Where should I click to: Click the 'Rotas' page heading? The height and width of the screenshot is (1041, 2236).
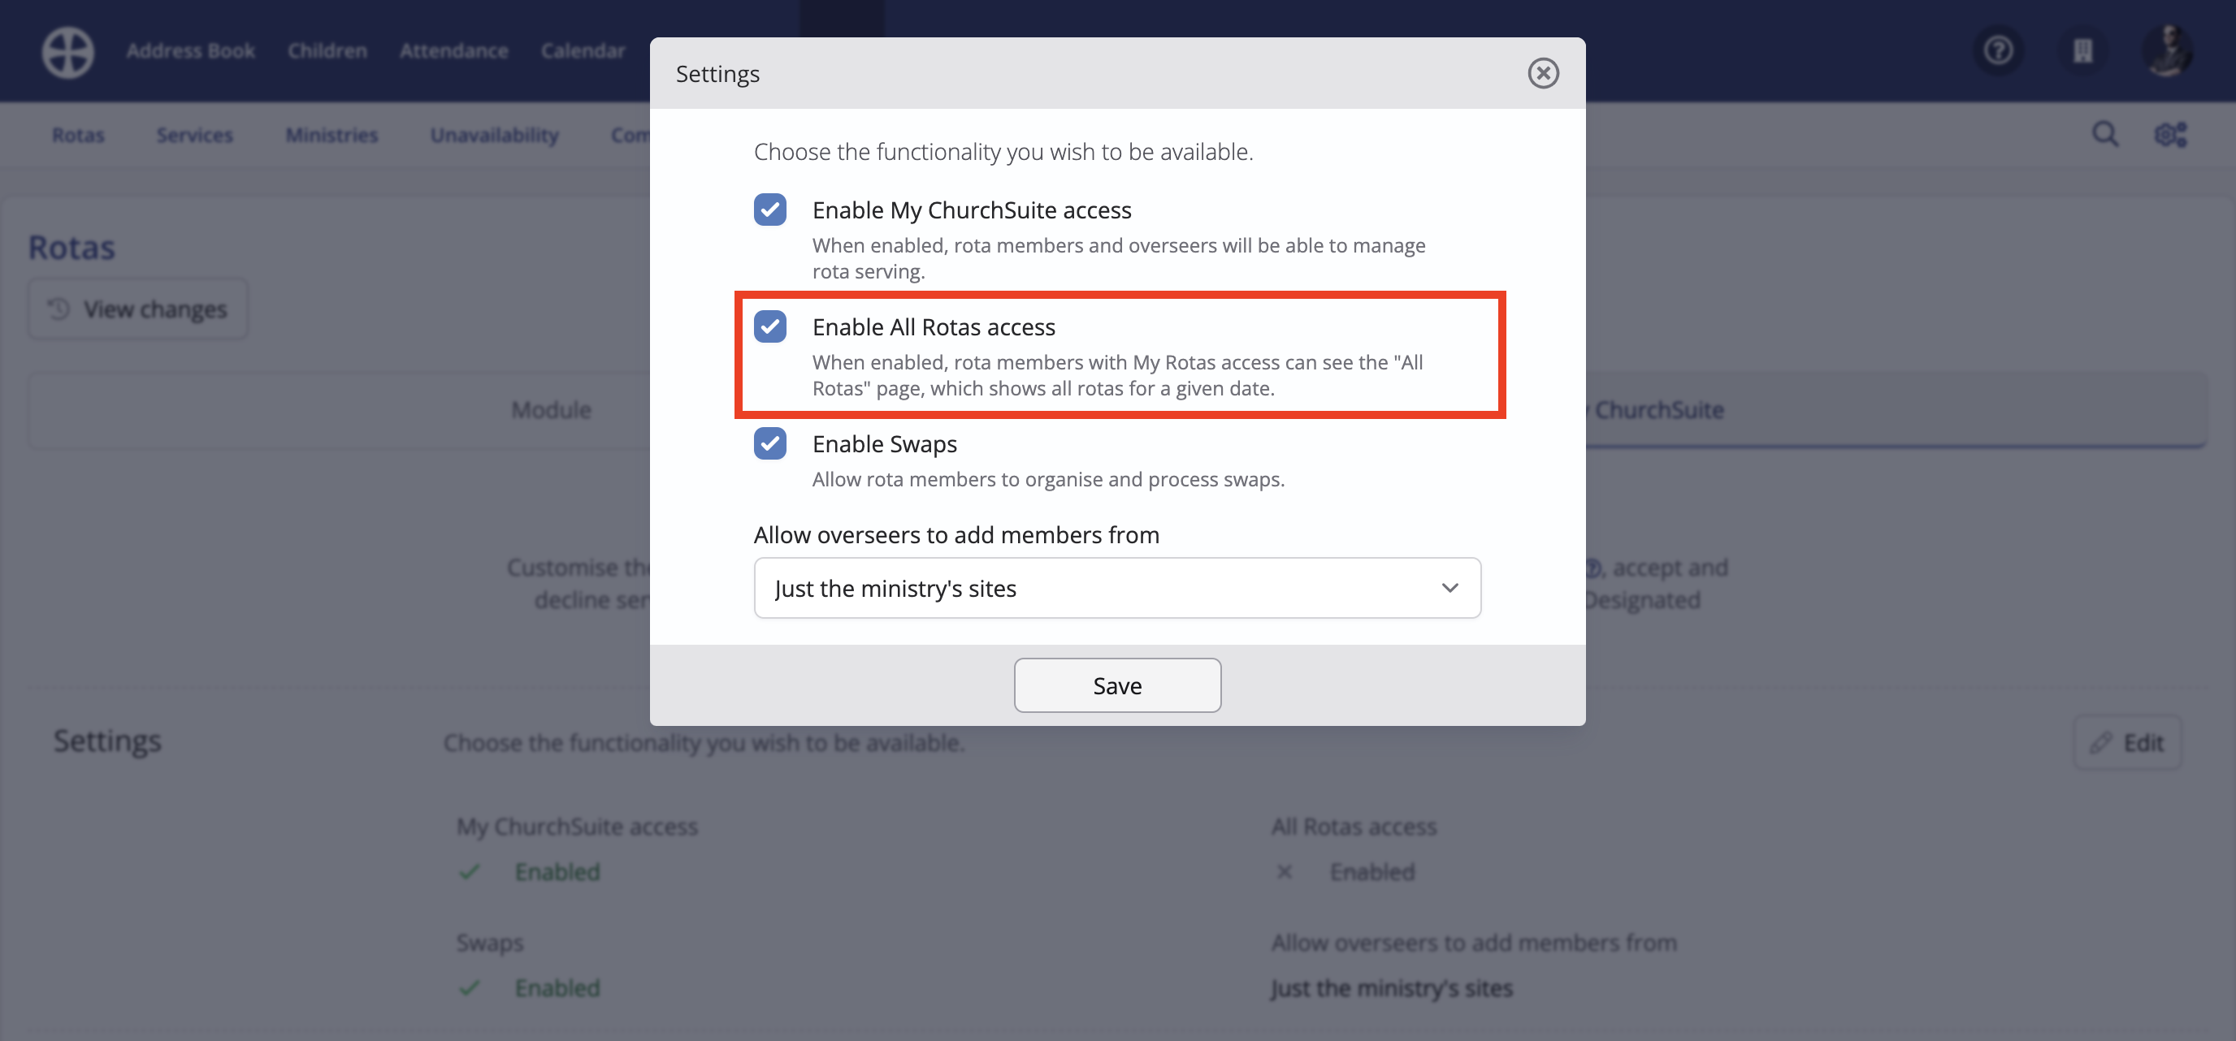(x=71, y=247)
